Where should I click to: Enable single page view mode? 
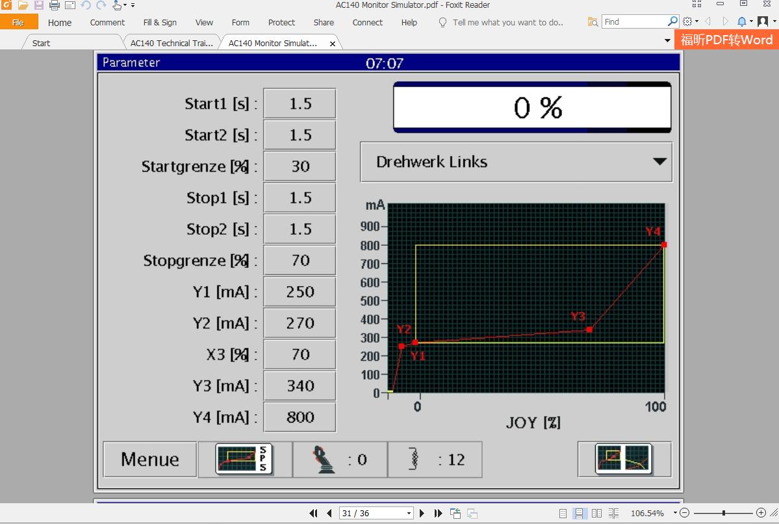click(563, 513)
